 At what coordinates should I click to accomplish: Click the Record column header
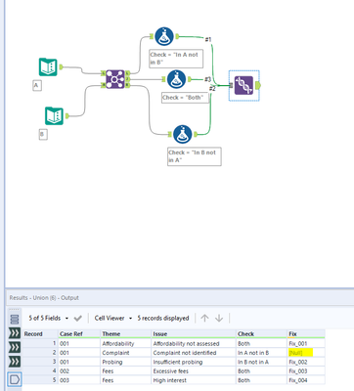(x=40, y=334)
